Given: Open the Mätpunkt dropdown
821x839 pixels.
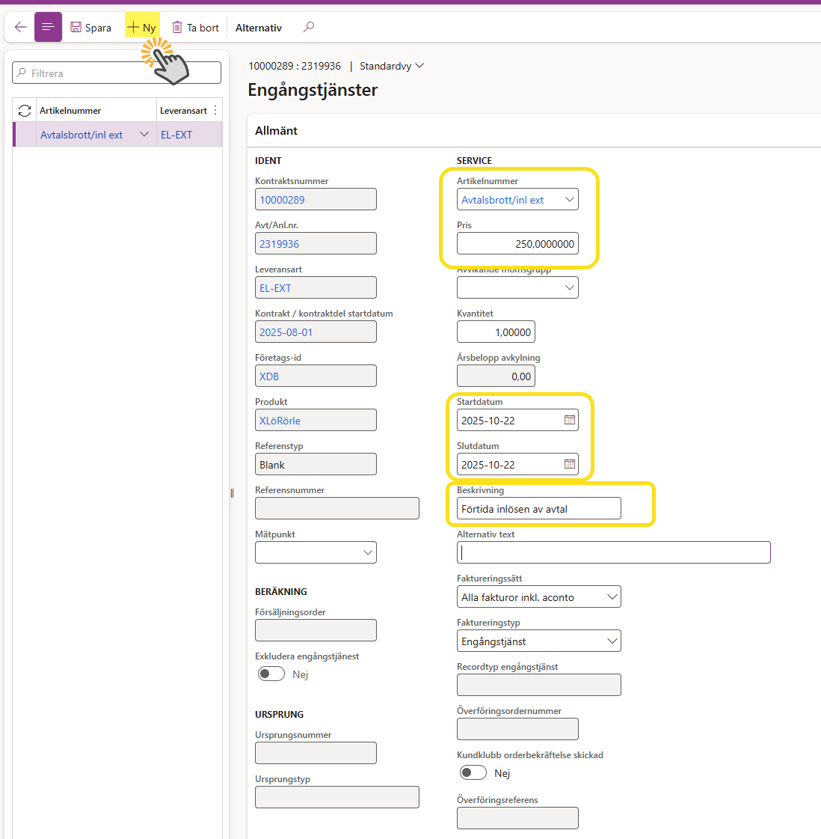Looking at the screenshot, I should point(367,553).
